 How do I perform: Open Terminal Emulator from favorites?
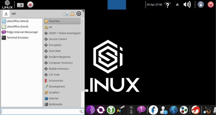point(22,38)
